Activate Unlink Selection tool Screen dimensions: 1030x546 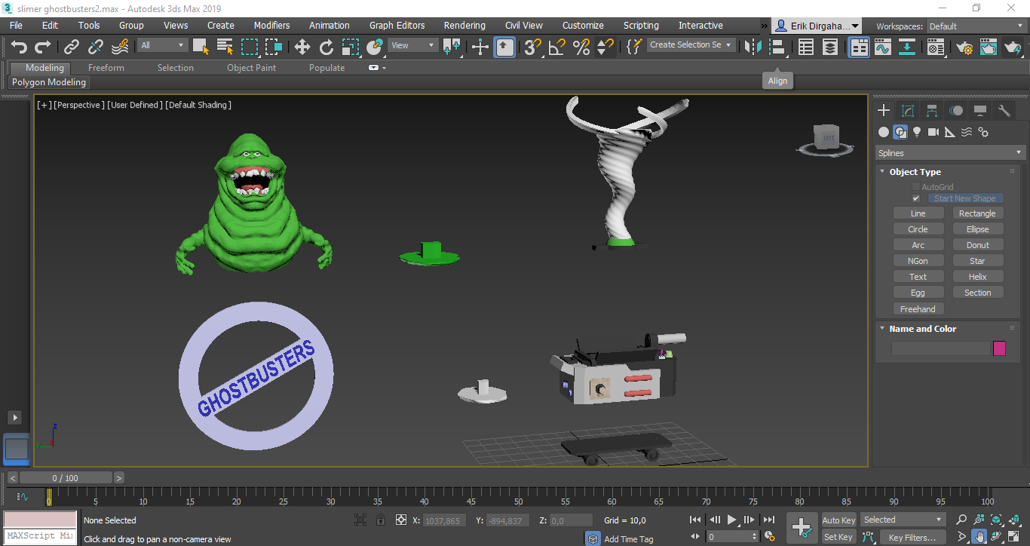(96, 47)
